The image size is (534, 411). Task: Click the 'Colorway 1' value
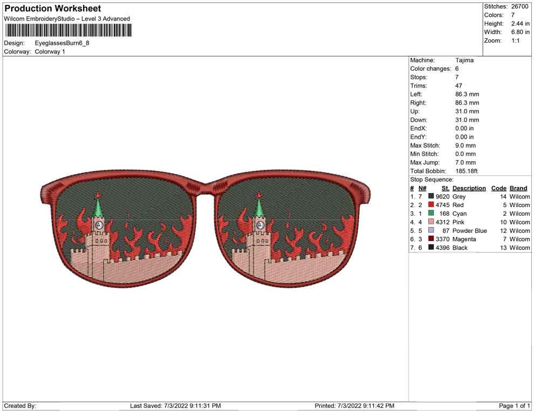tap(50, 52)
